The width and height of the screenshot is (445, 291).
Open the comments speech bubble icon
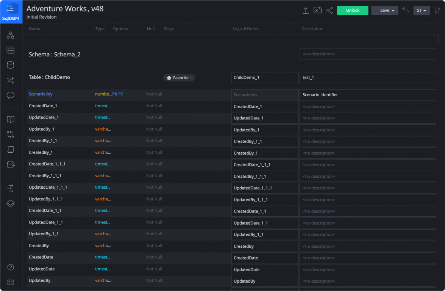tap(11, 95)
